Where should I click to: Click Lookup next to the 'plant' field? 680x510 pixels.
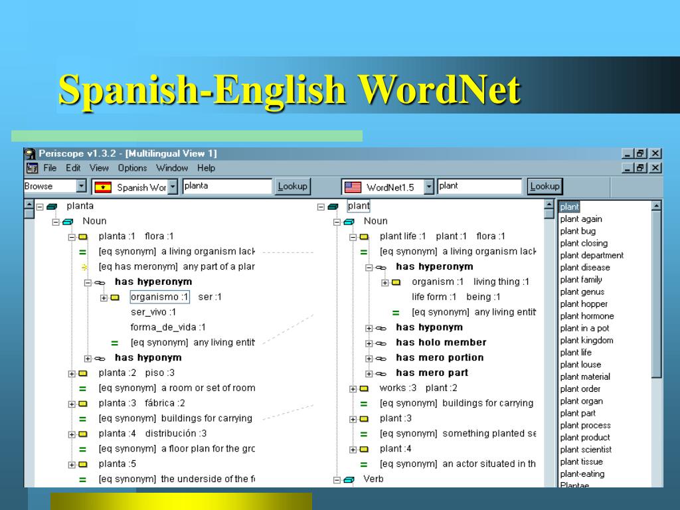tap(545, 187)
